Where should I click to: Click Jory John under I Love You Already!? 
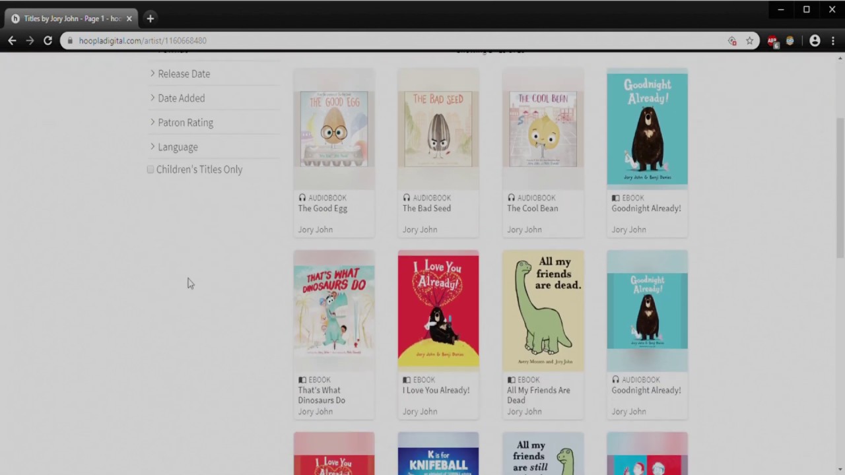tap(420, 412)
